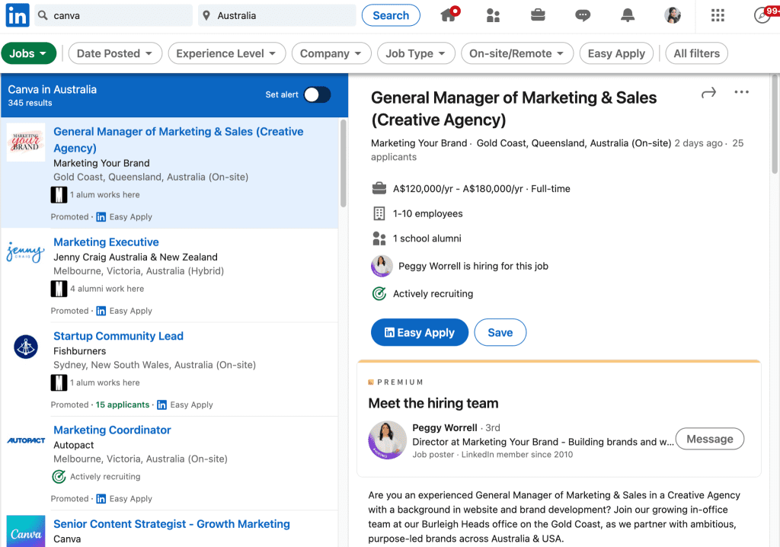Open the Marketing Executive job listing
The width and height of the screenshot is (780, 547).
pos(106,242)
